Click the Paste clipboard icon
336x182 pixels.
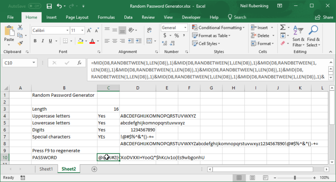tap(9, 31)
